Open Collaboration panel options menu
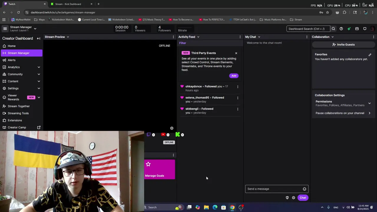The width and height of the screenshot is (377, 212). [x=373, y=37]
